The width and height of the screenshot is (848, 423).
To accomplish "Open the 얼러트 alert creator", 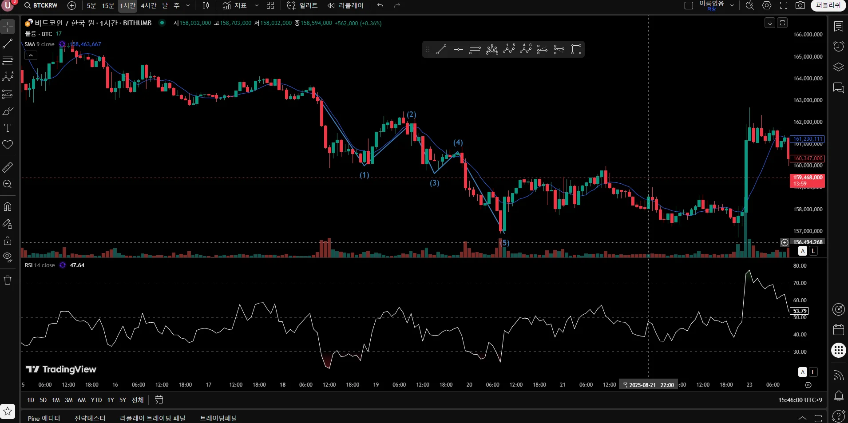I will click(302, 6).
